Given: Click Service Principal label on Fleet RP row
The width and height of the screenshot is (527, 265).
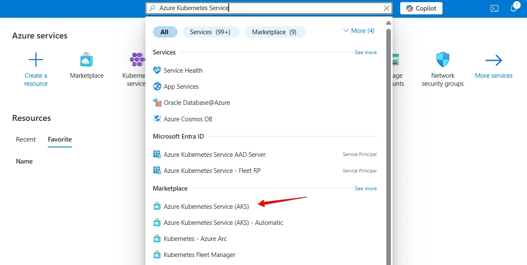Looking at the screenshot, I should [360, 171].
